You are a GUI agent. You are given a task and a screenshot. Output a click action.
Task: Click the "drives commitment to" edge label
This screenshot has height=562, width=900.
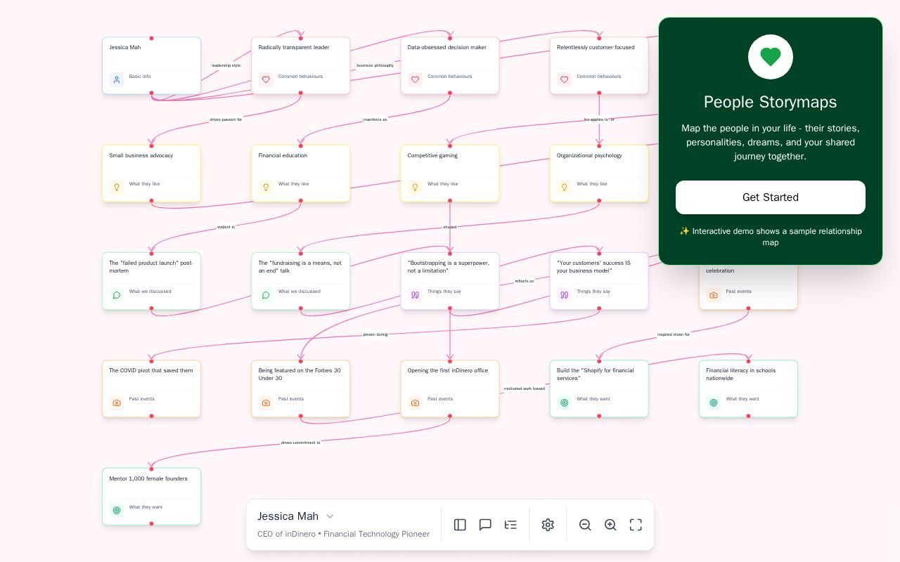(x=300, y=443)
